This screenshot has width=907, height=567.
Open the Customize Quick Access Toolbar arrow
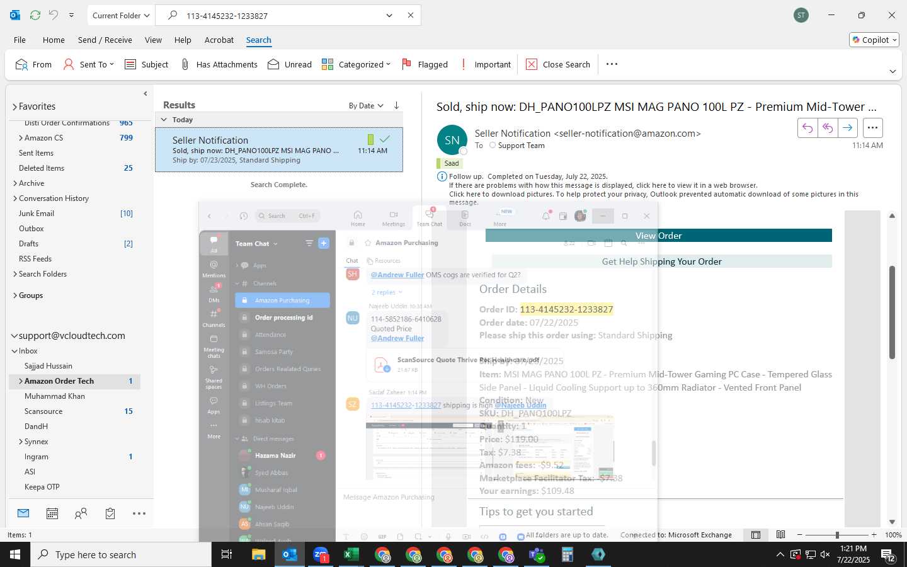click(71, 15)
